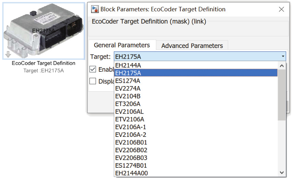This screenshot has height=179, width=292.
Task: Select EV2106B01 from the list
Action: (196, 143)
